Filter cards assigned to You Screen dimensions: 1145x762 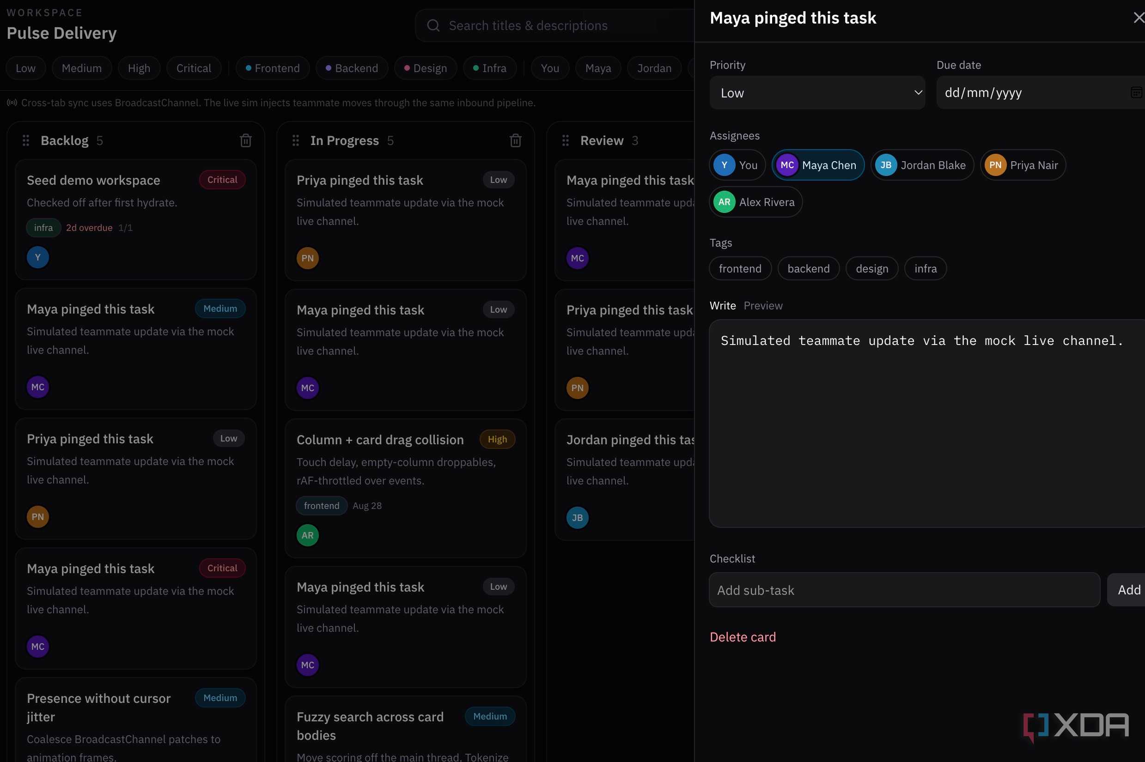(x=550, y=68)
